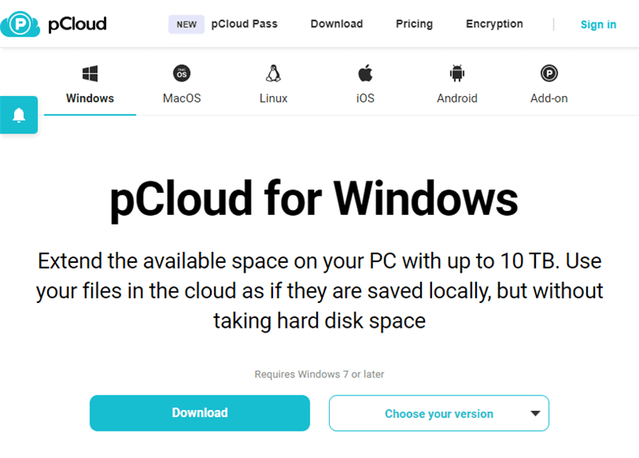639x458 pixels.
Task: Switch to the Linux tab label
Action: (x=273, y=98)
